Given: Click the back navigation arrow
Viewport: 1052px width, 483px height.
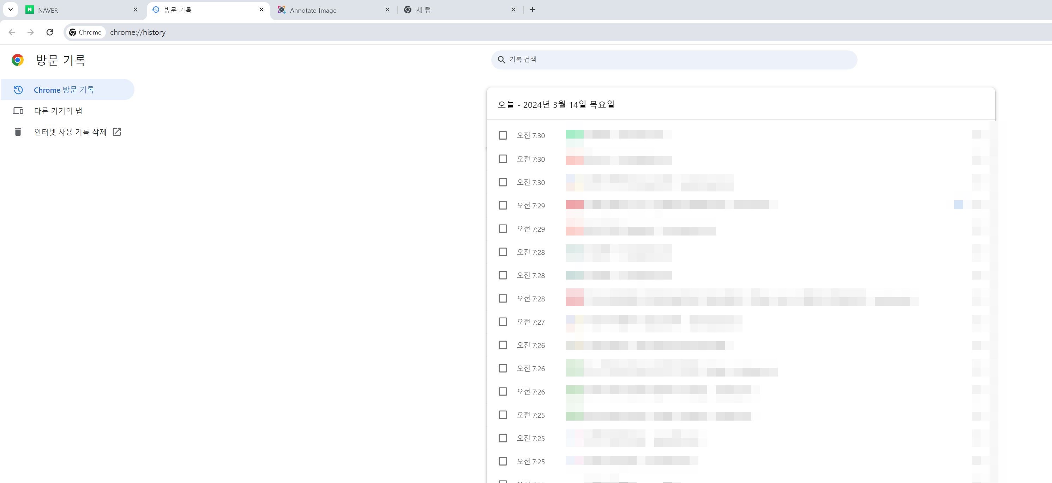Looking at the screenshot, I should pos(12,32).
